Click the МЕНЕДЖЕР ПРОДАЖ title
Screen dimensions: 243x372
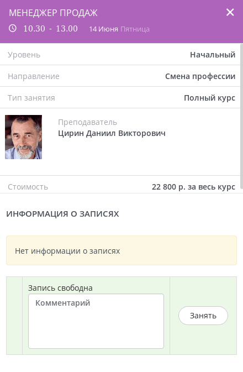[53, 13]
